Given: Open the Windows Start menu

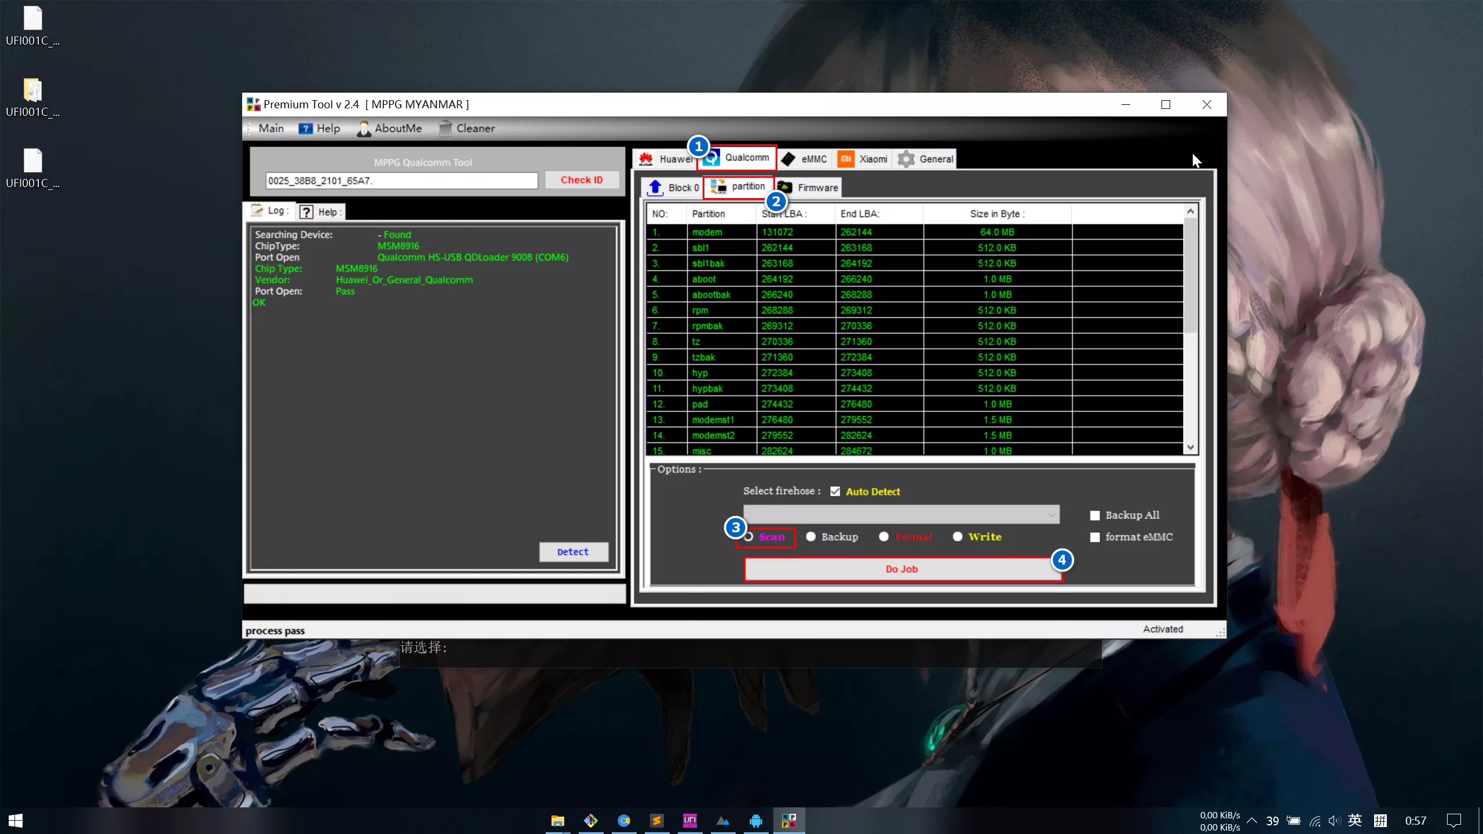Looking at the screenshot, I should 16,821.
